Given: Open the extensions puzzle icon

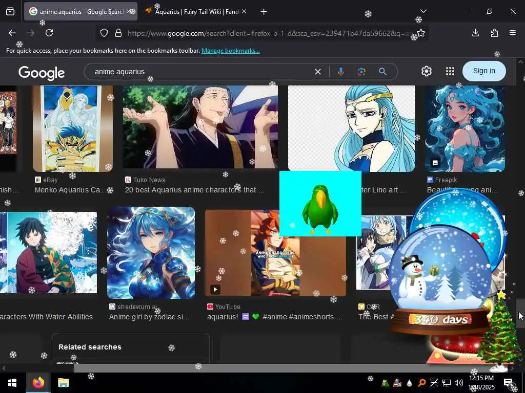Looking at the screenshot, I should [494, 33].
